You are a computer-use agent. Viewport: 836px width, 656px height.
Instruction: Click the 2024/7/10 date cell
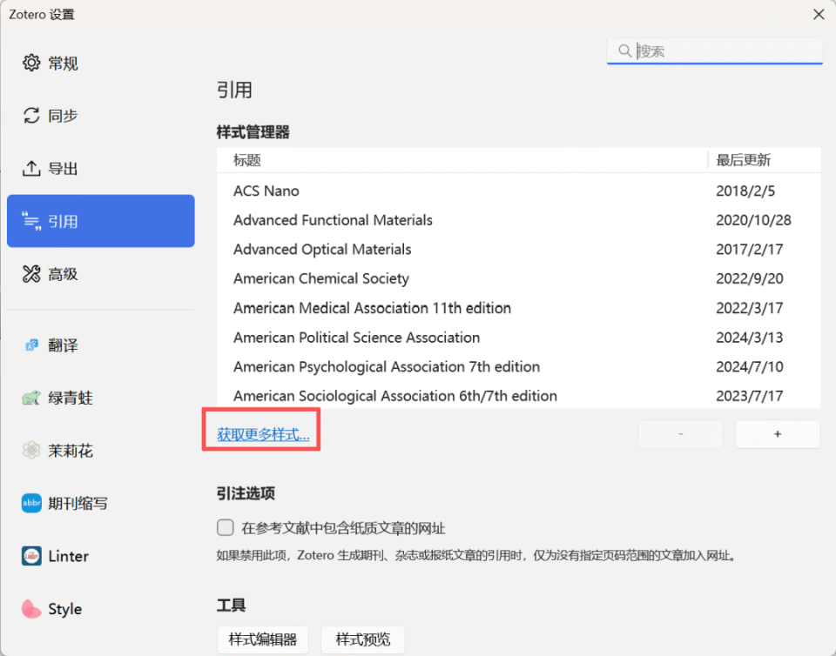pos(749,366)
